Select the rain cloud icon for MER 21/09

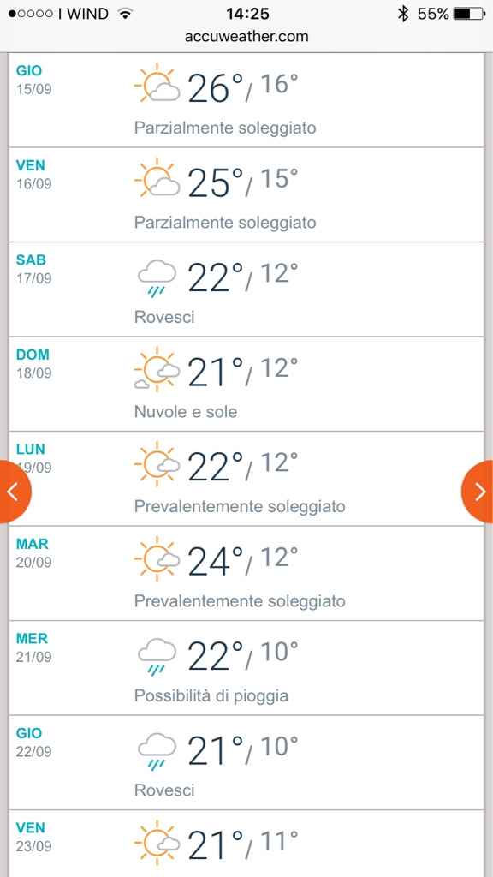point(156,653)
